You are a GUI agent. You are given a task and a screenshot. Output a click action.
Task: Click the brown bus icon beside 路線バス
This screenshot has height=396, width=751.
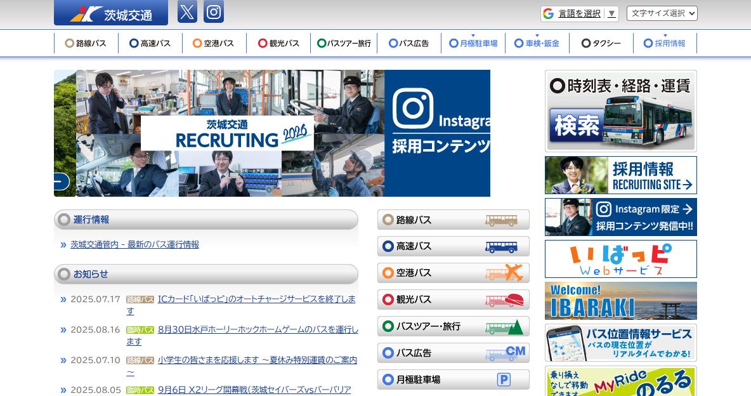[x=501, y=220]
